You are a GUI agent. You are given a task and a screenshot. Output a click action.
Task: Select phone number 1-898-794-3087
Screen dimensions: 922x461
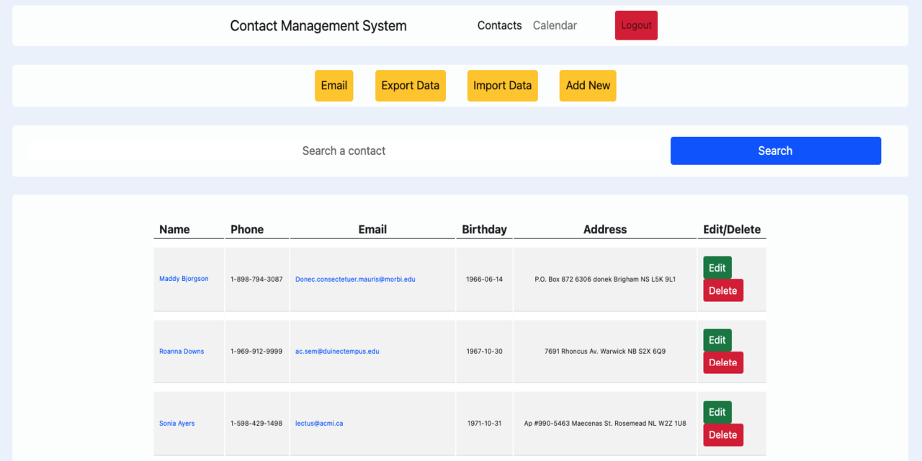[x=256, y=279]
